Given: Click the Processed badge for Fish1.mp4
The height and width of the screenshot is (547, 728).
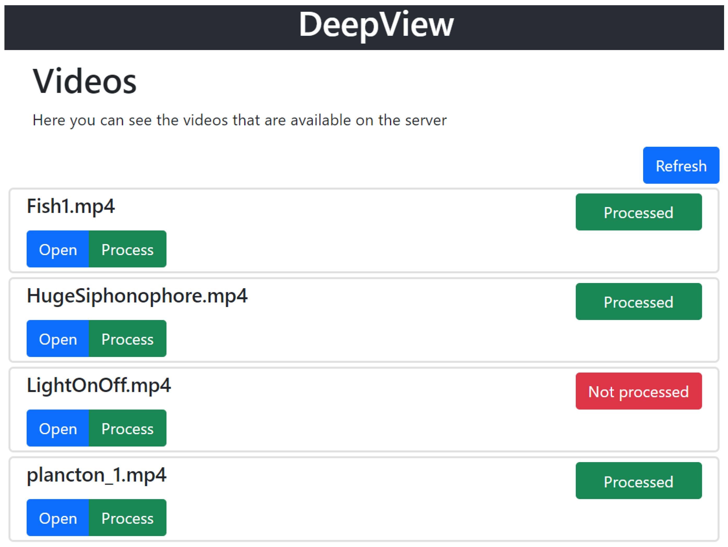Looking at the screenshot, I should (x=638, y=212).
